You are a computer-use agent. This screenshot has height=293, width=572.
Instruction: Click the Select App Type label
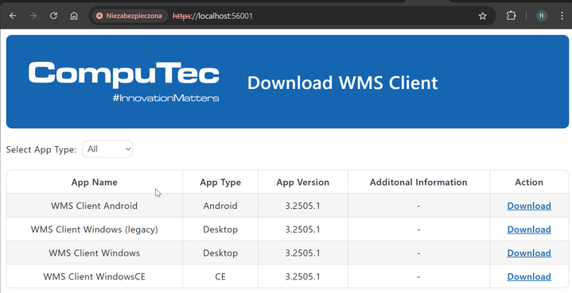tap(41, 149)
